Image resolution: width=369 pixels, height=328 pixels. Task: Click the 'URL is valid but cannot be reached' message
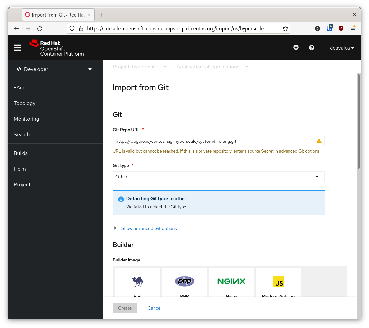click(x=216, y=151)
